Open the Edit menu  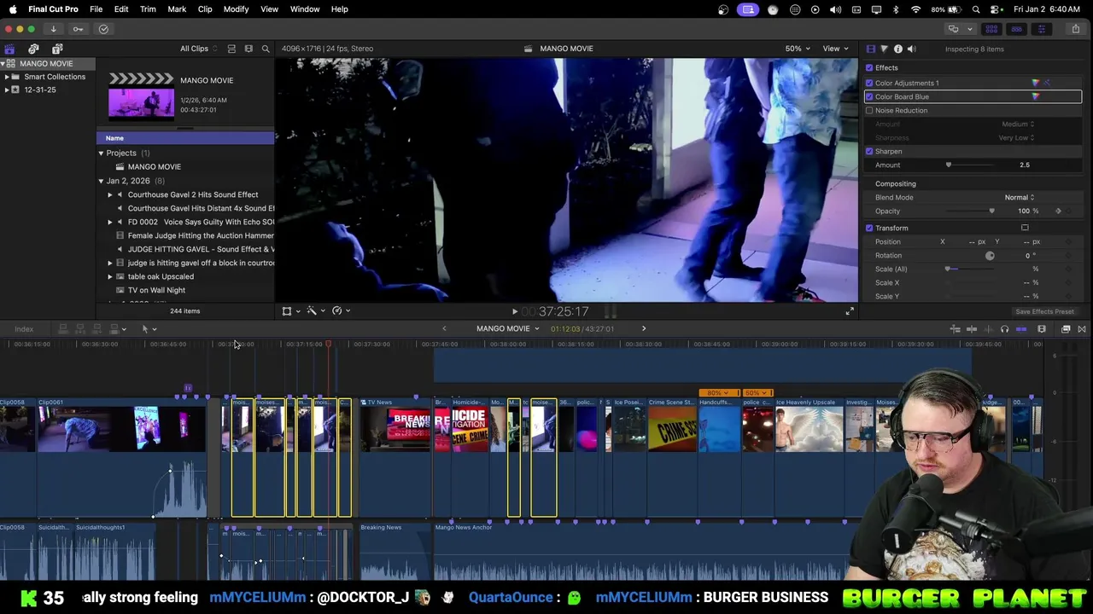pyautogui.click(x=121, y=9)
